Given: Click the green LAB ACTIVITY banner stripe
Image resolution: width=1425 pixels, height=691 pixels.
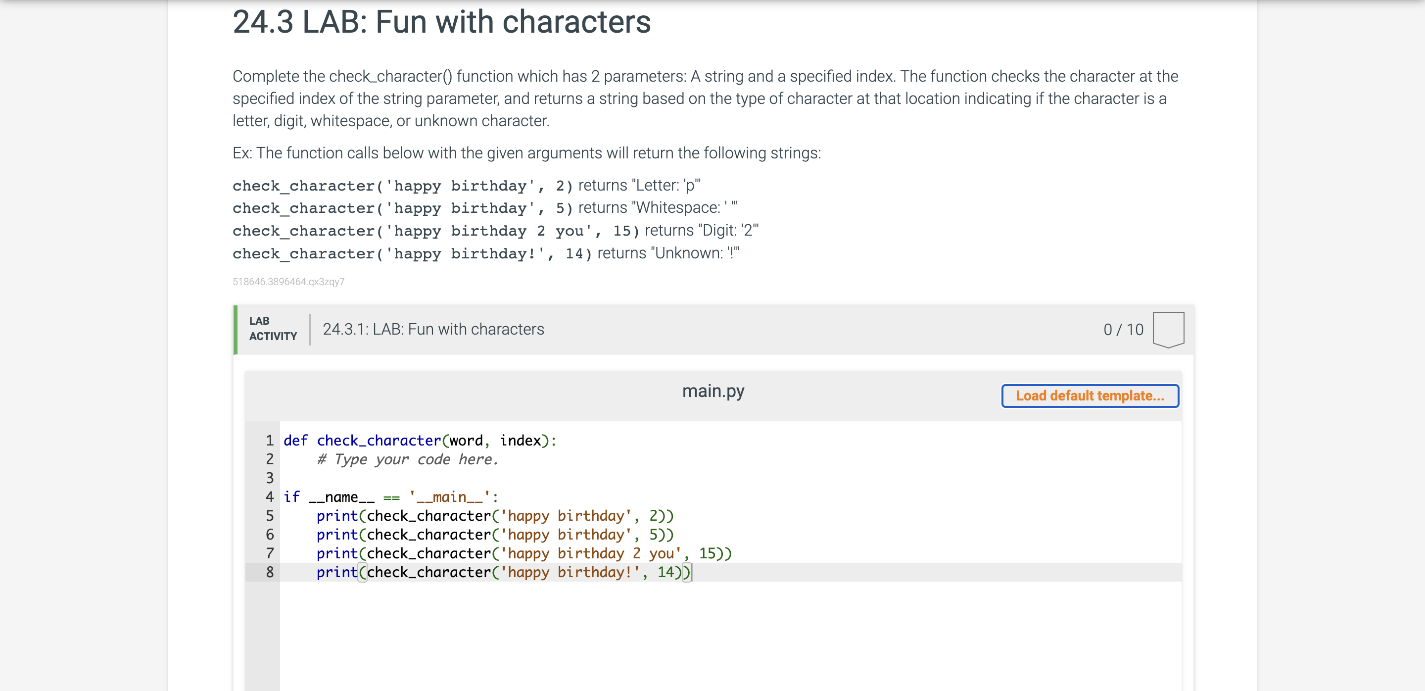Looking at the screenshot, I should (236, 329).
